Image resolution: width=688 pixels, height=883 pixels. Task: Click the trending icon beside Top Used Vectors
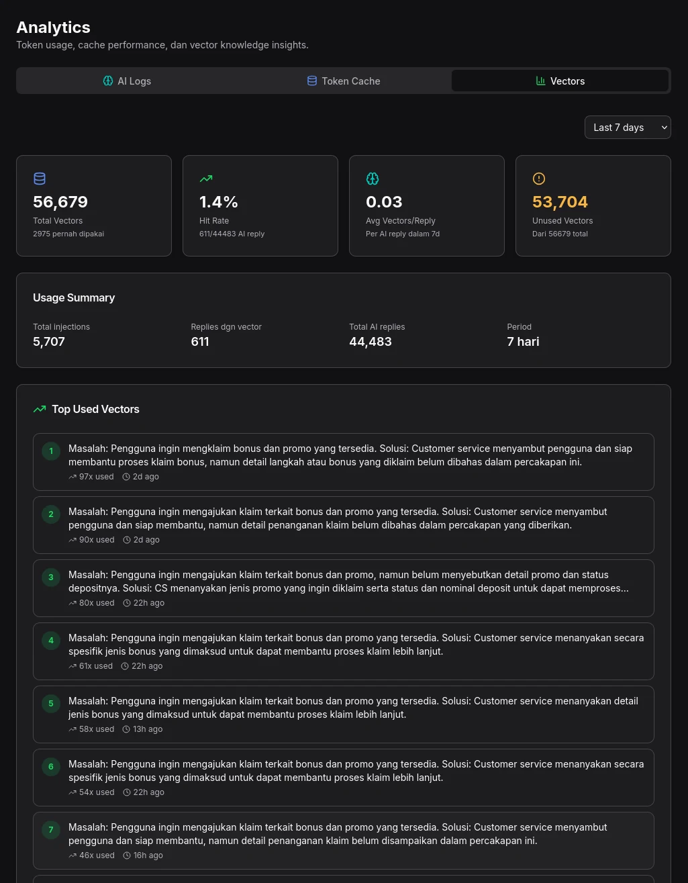point(40,409)
